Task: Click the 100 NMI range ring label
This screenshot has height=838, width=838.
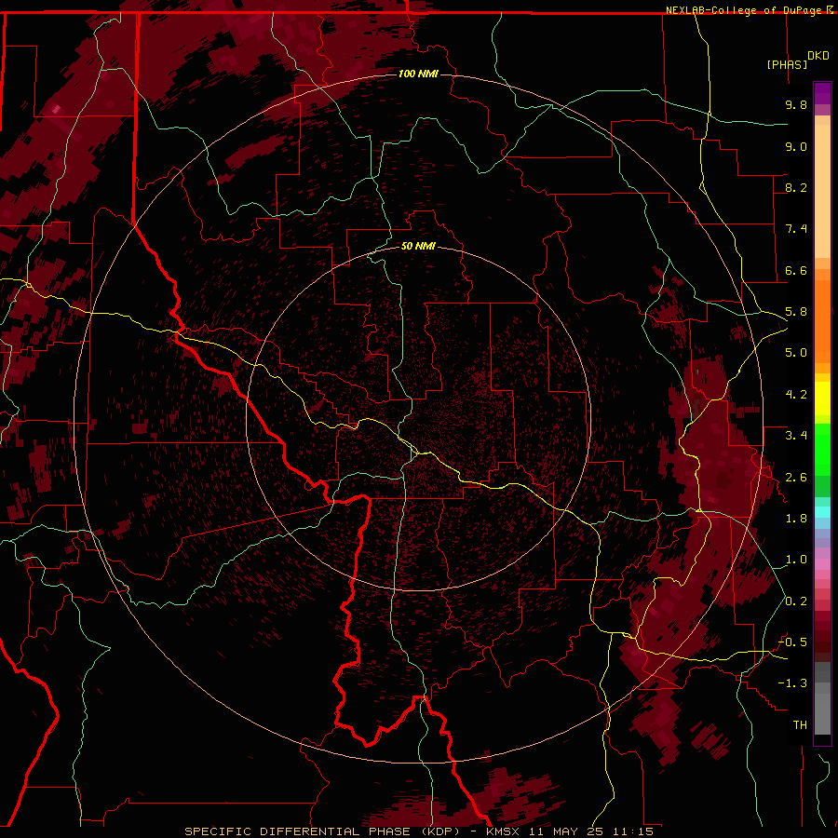Action: pos(418,74)
